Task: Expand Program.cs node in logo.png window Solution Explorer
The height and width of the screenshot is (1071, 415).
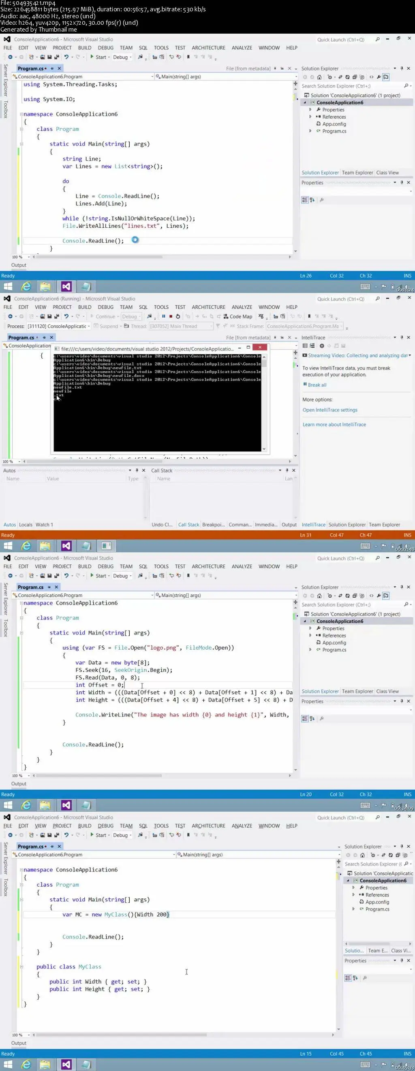Action: point(310,650)
